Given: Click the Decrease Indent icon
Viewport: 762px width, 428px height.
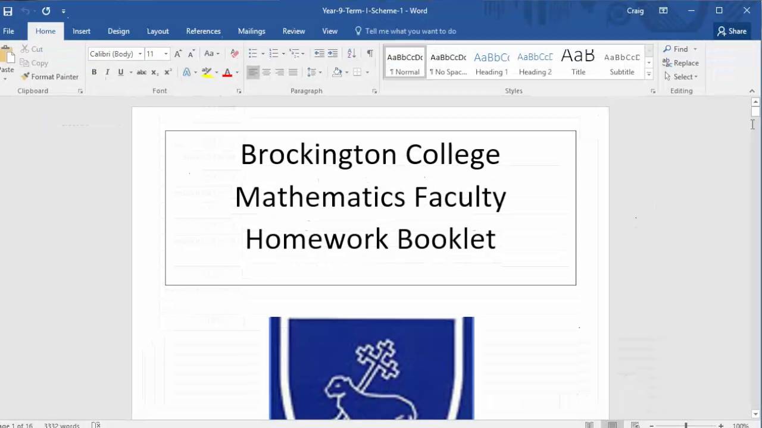Looking at the screenshot, I should click(319, 53).
